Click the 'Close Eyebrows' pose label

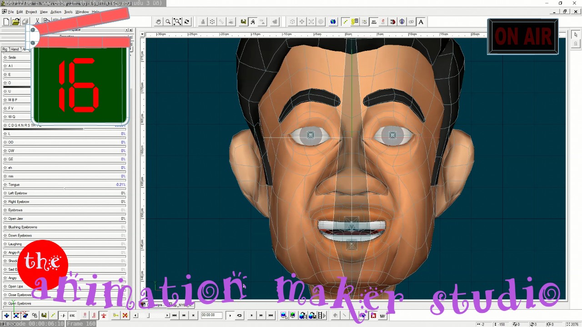[x=20, y=295]
